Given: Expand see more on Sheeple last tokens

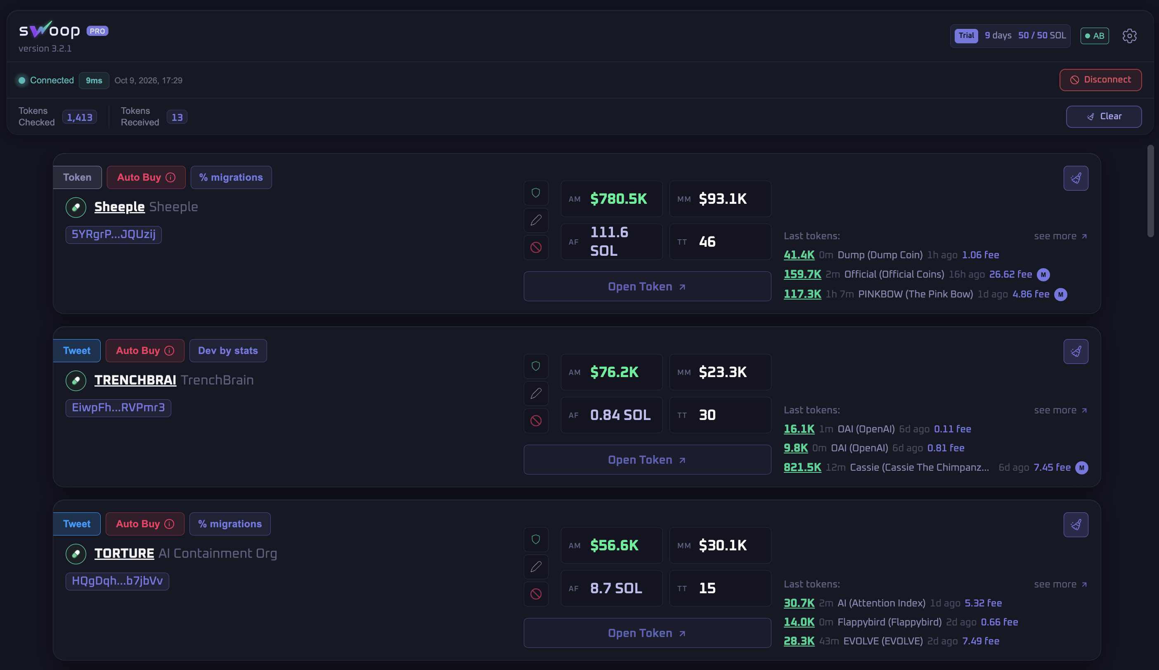Looking at the screenshot, I should (1061, 236).
